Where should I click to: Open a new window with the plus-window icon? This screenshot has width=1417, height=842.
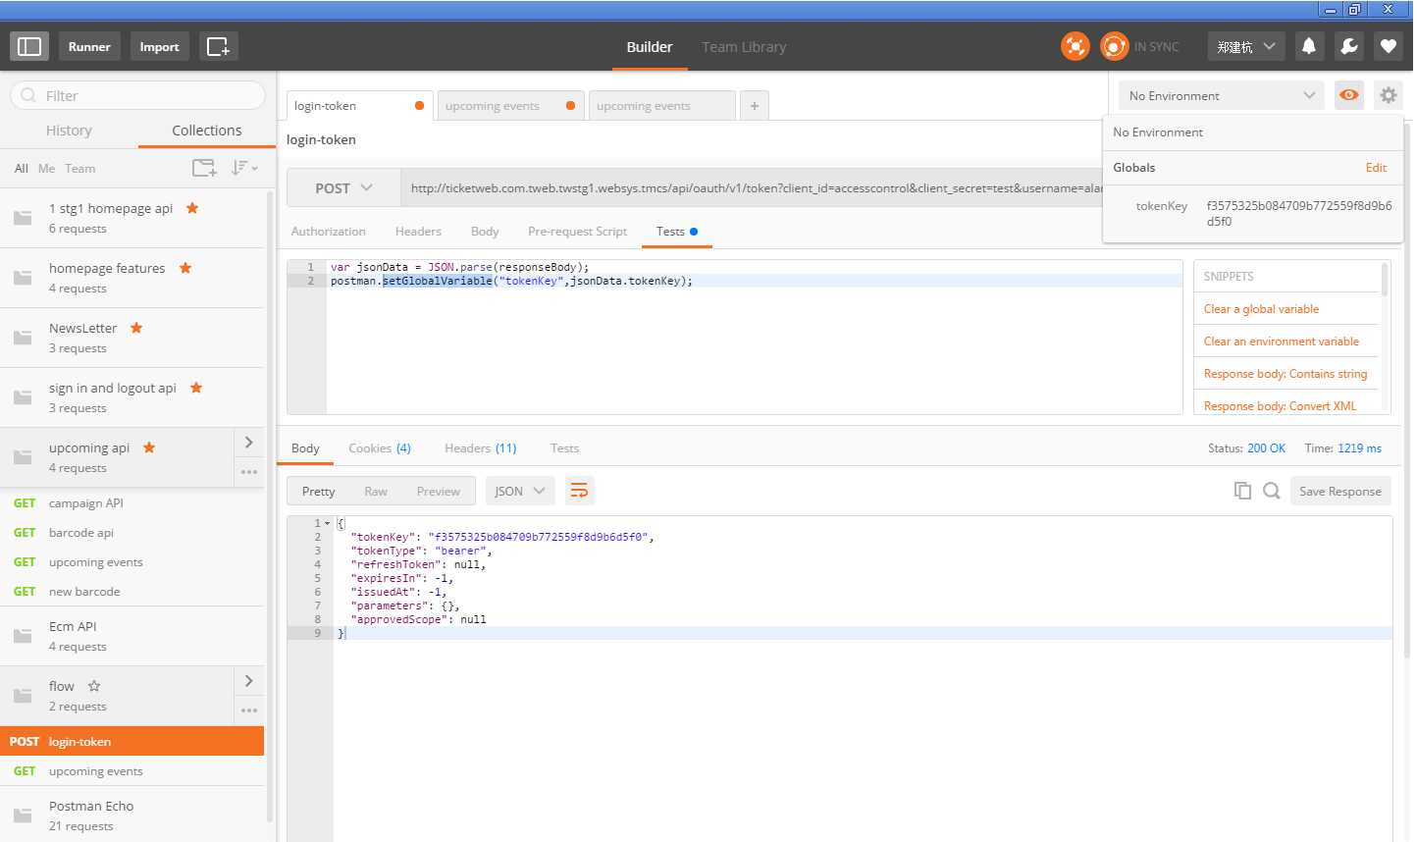click(x=218, y=46)
